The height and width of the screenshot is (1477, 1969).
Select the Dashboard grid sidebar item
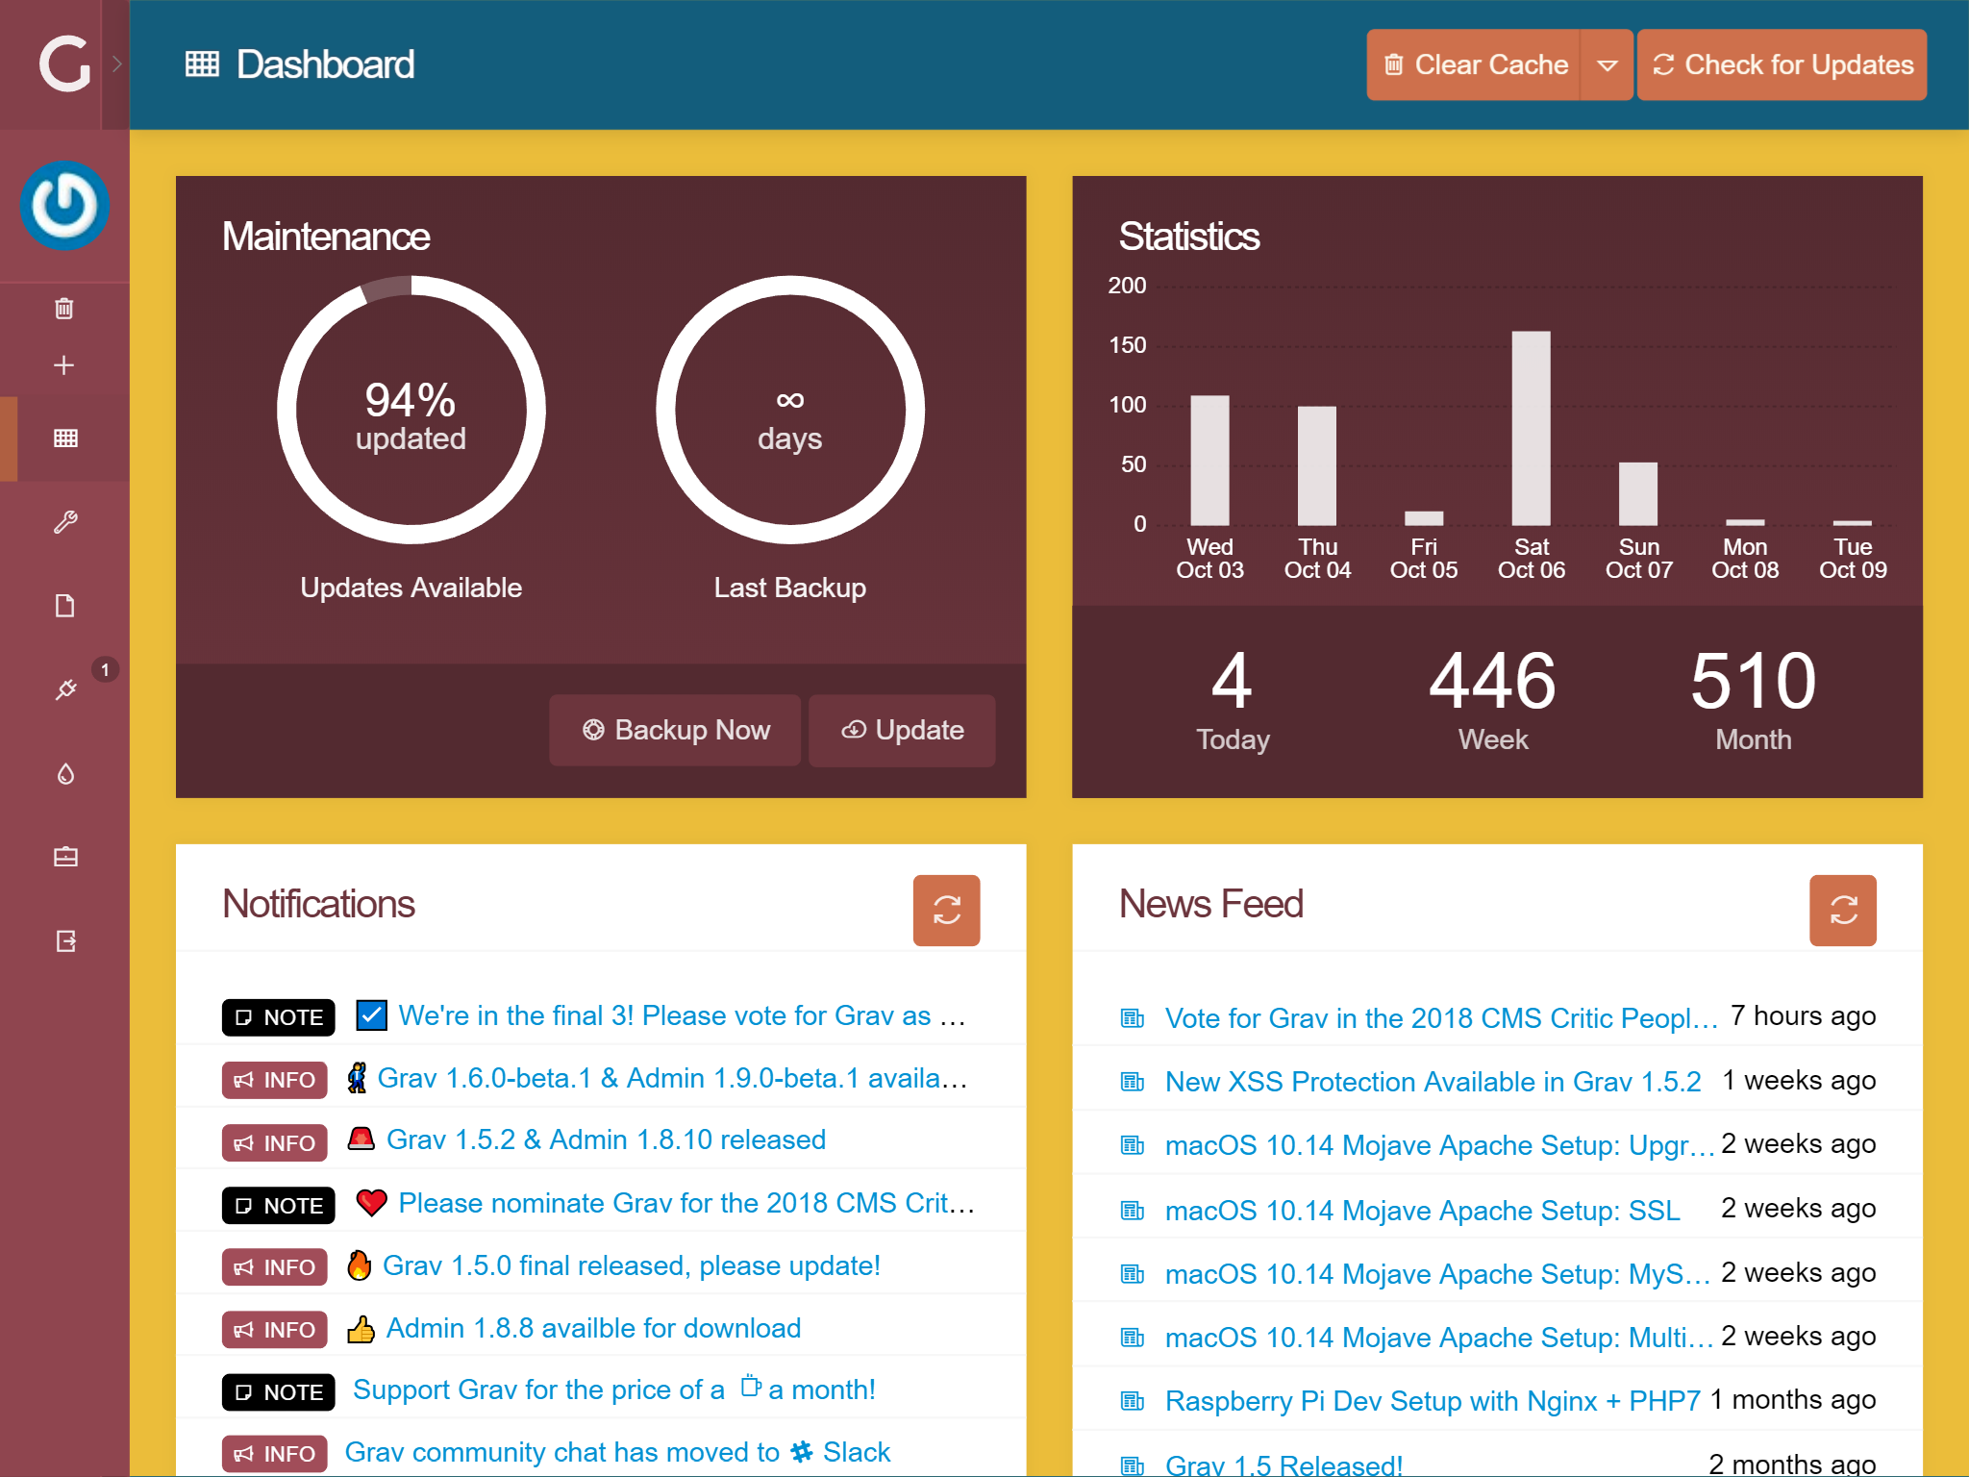[64, 438]
